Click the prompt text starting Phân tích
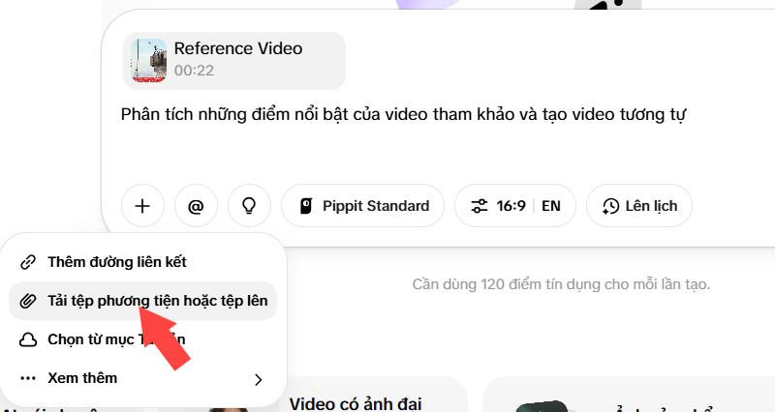The width and height of the screenshot is (775, 412). 403,114
